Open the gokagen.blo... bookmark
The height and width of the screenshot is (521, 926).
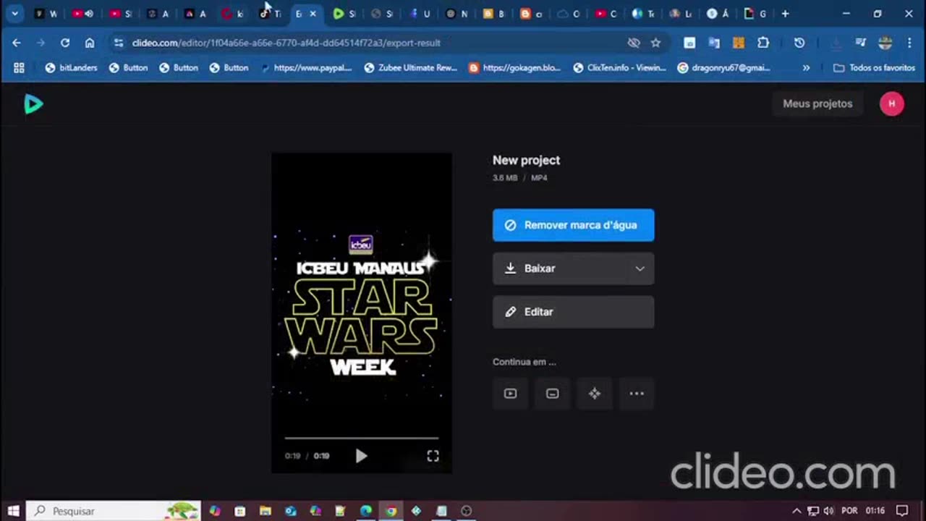[515, 67]
